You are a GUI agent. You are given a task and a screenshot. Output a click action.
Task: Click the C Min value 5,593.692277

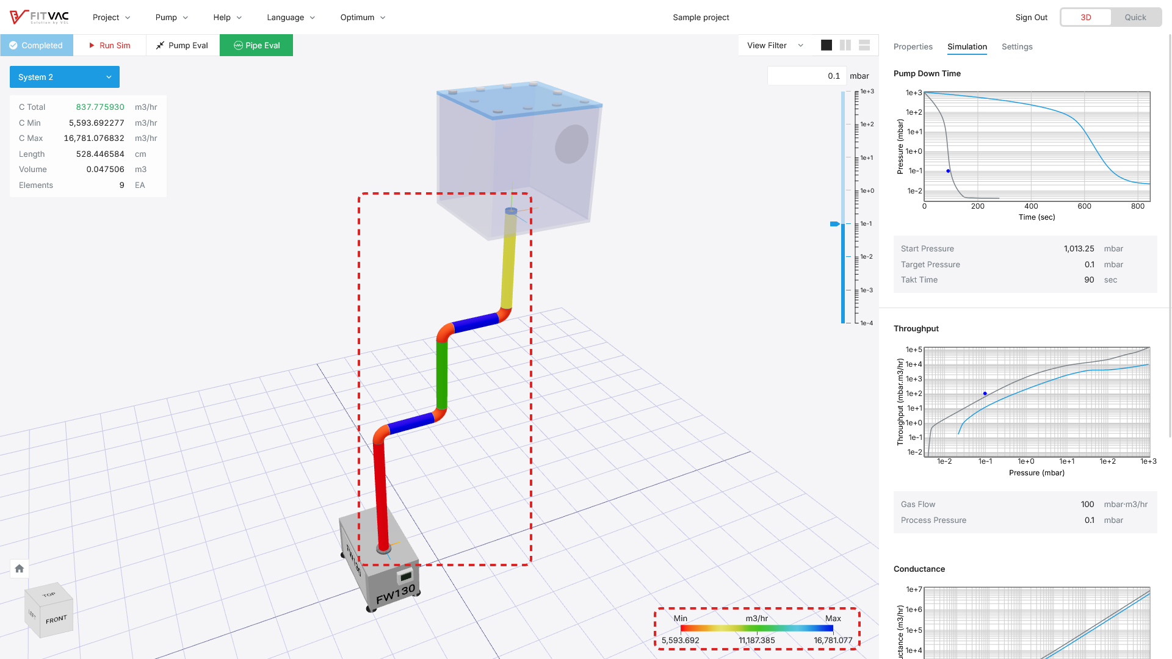(x=96, y=123)
